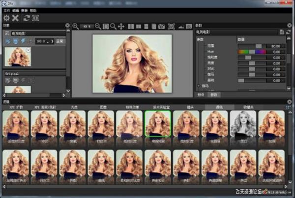
Task: Click the reset arrows icon in the main toolbar
Action: click(27, 18)
